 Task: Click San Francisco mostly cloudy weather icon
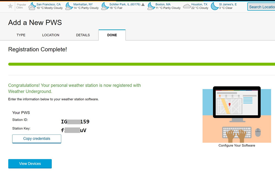tap(32, 6)
